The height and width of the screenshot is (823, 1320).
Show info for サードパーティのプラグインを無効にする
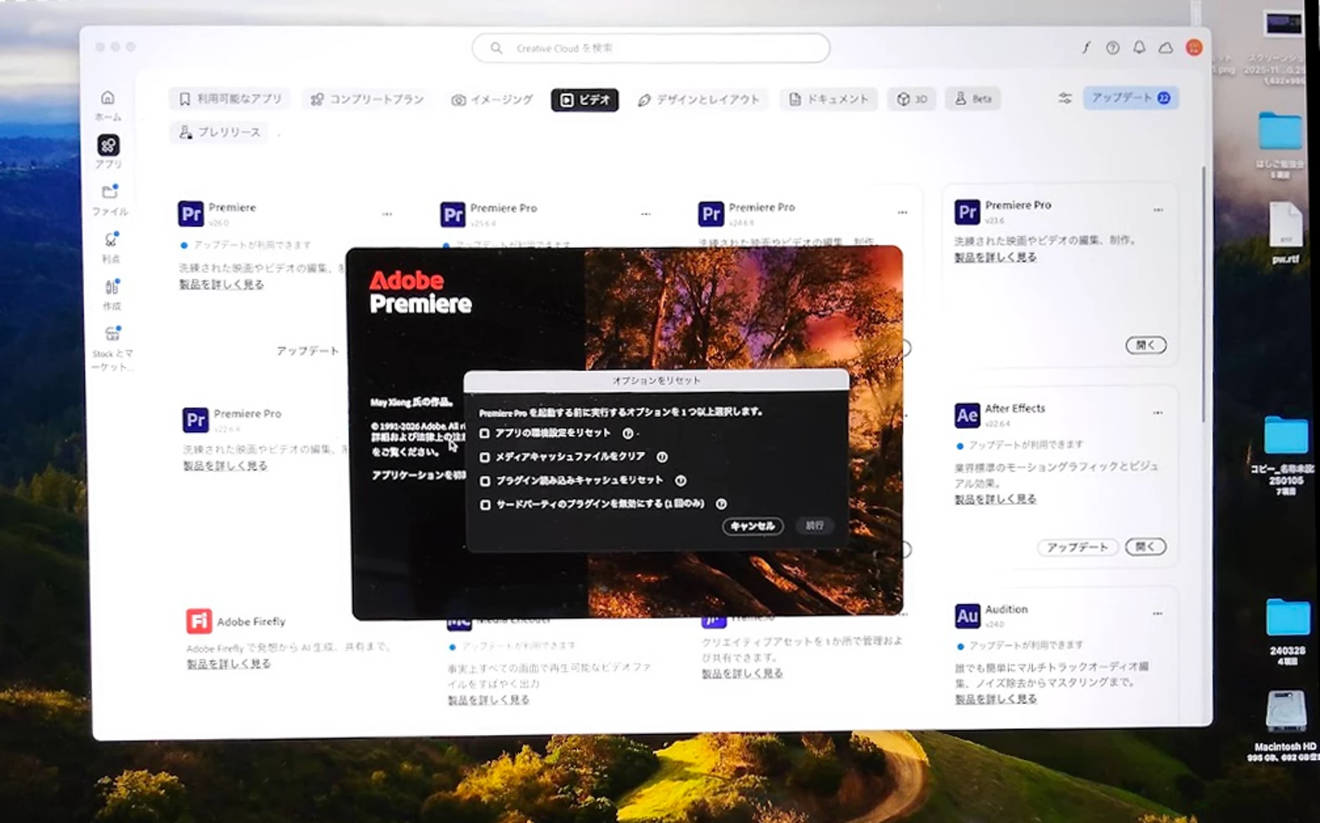[x=721, y=503]
